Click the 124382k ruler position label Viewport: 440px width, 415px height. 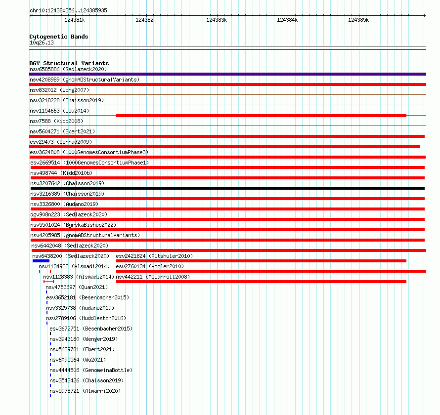click(x=146, y=20)
